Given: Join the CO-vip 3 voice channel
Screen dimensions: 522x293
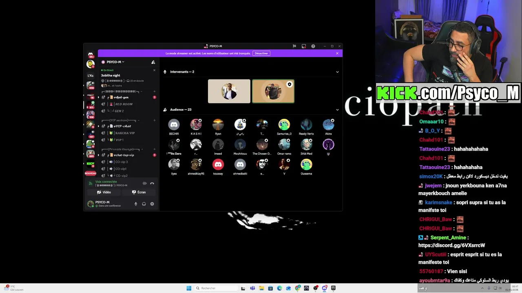Looking at the screenshot, I should [x=128, y=162].
